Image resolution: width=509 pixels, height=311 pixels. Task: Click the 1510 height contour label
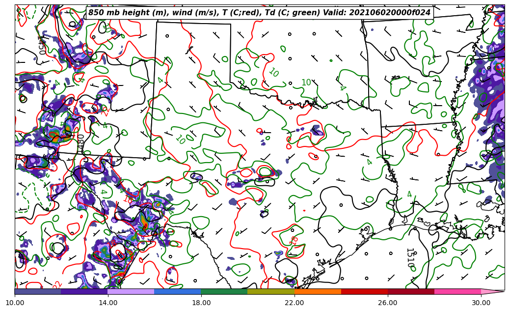410,258
